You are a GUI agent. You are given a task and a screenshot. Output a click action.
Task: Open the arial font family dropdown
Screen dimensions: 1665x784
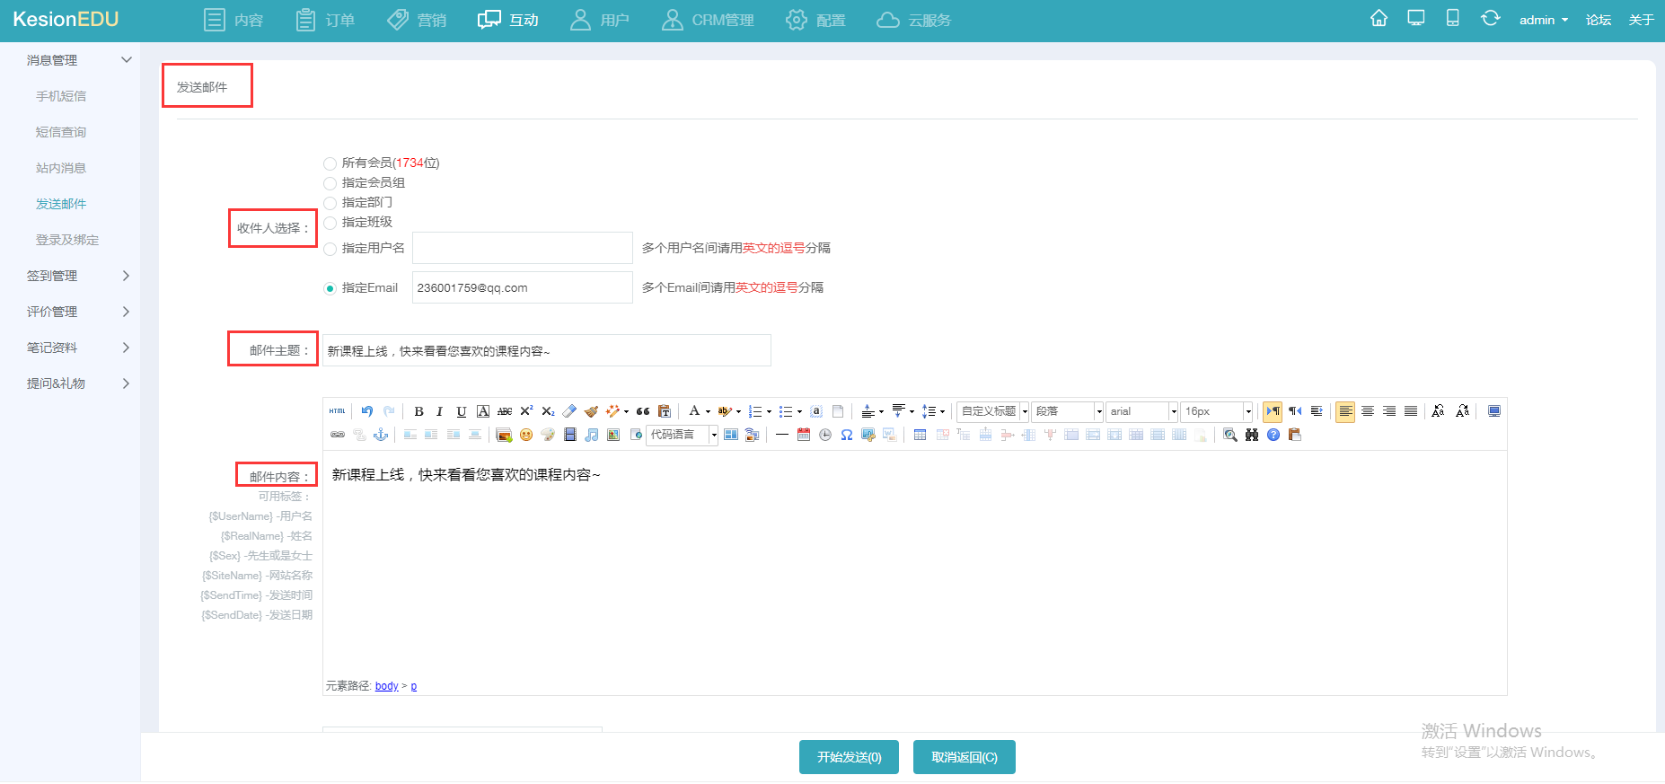(1141, 411)
